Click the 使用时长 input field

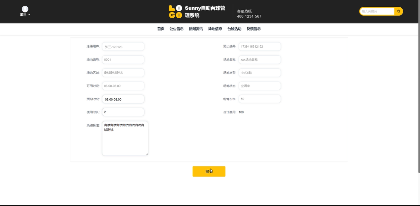pyautogui.click(x=123, y=112)
